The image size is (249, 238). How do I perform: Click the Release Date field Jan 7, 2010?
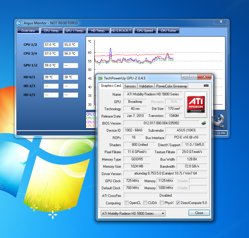[x=135, y=116]
